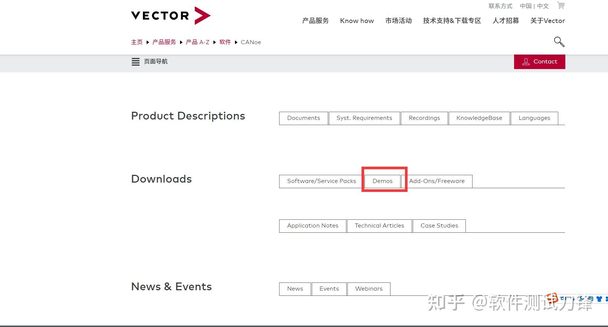Select the Events tab
This screenshot has width=608, height=327.
pyautogui.click(x=329, y=289)
